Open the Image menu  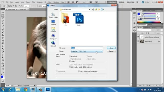17,2
